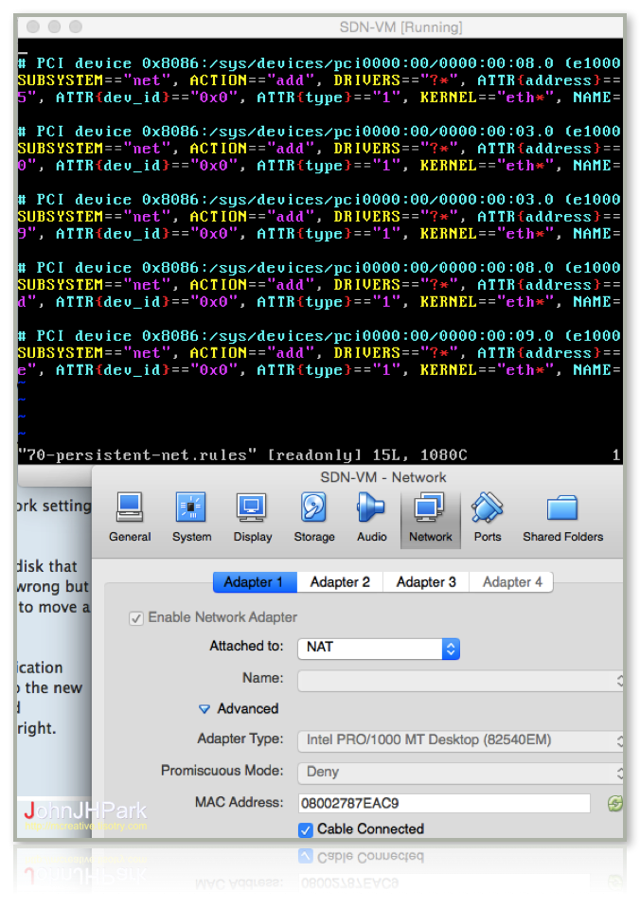This screenshot has height=908, width=640.
Task: Open the Ports settings icon
Action: (x=487, y=517)
